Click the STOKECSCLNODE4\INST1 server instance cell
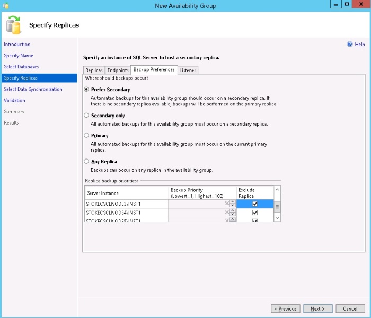Viewport: 371px width, 318px height. pos(126,213)
